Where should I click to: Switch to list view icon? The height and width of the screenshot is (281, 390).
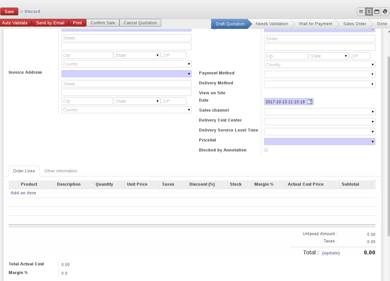(361, 12)
